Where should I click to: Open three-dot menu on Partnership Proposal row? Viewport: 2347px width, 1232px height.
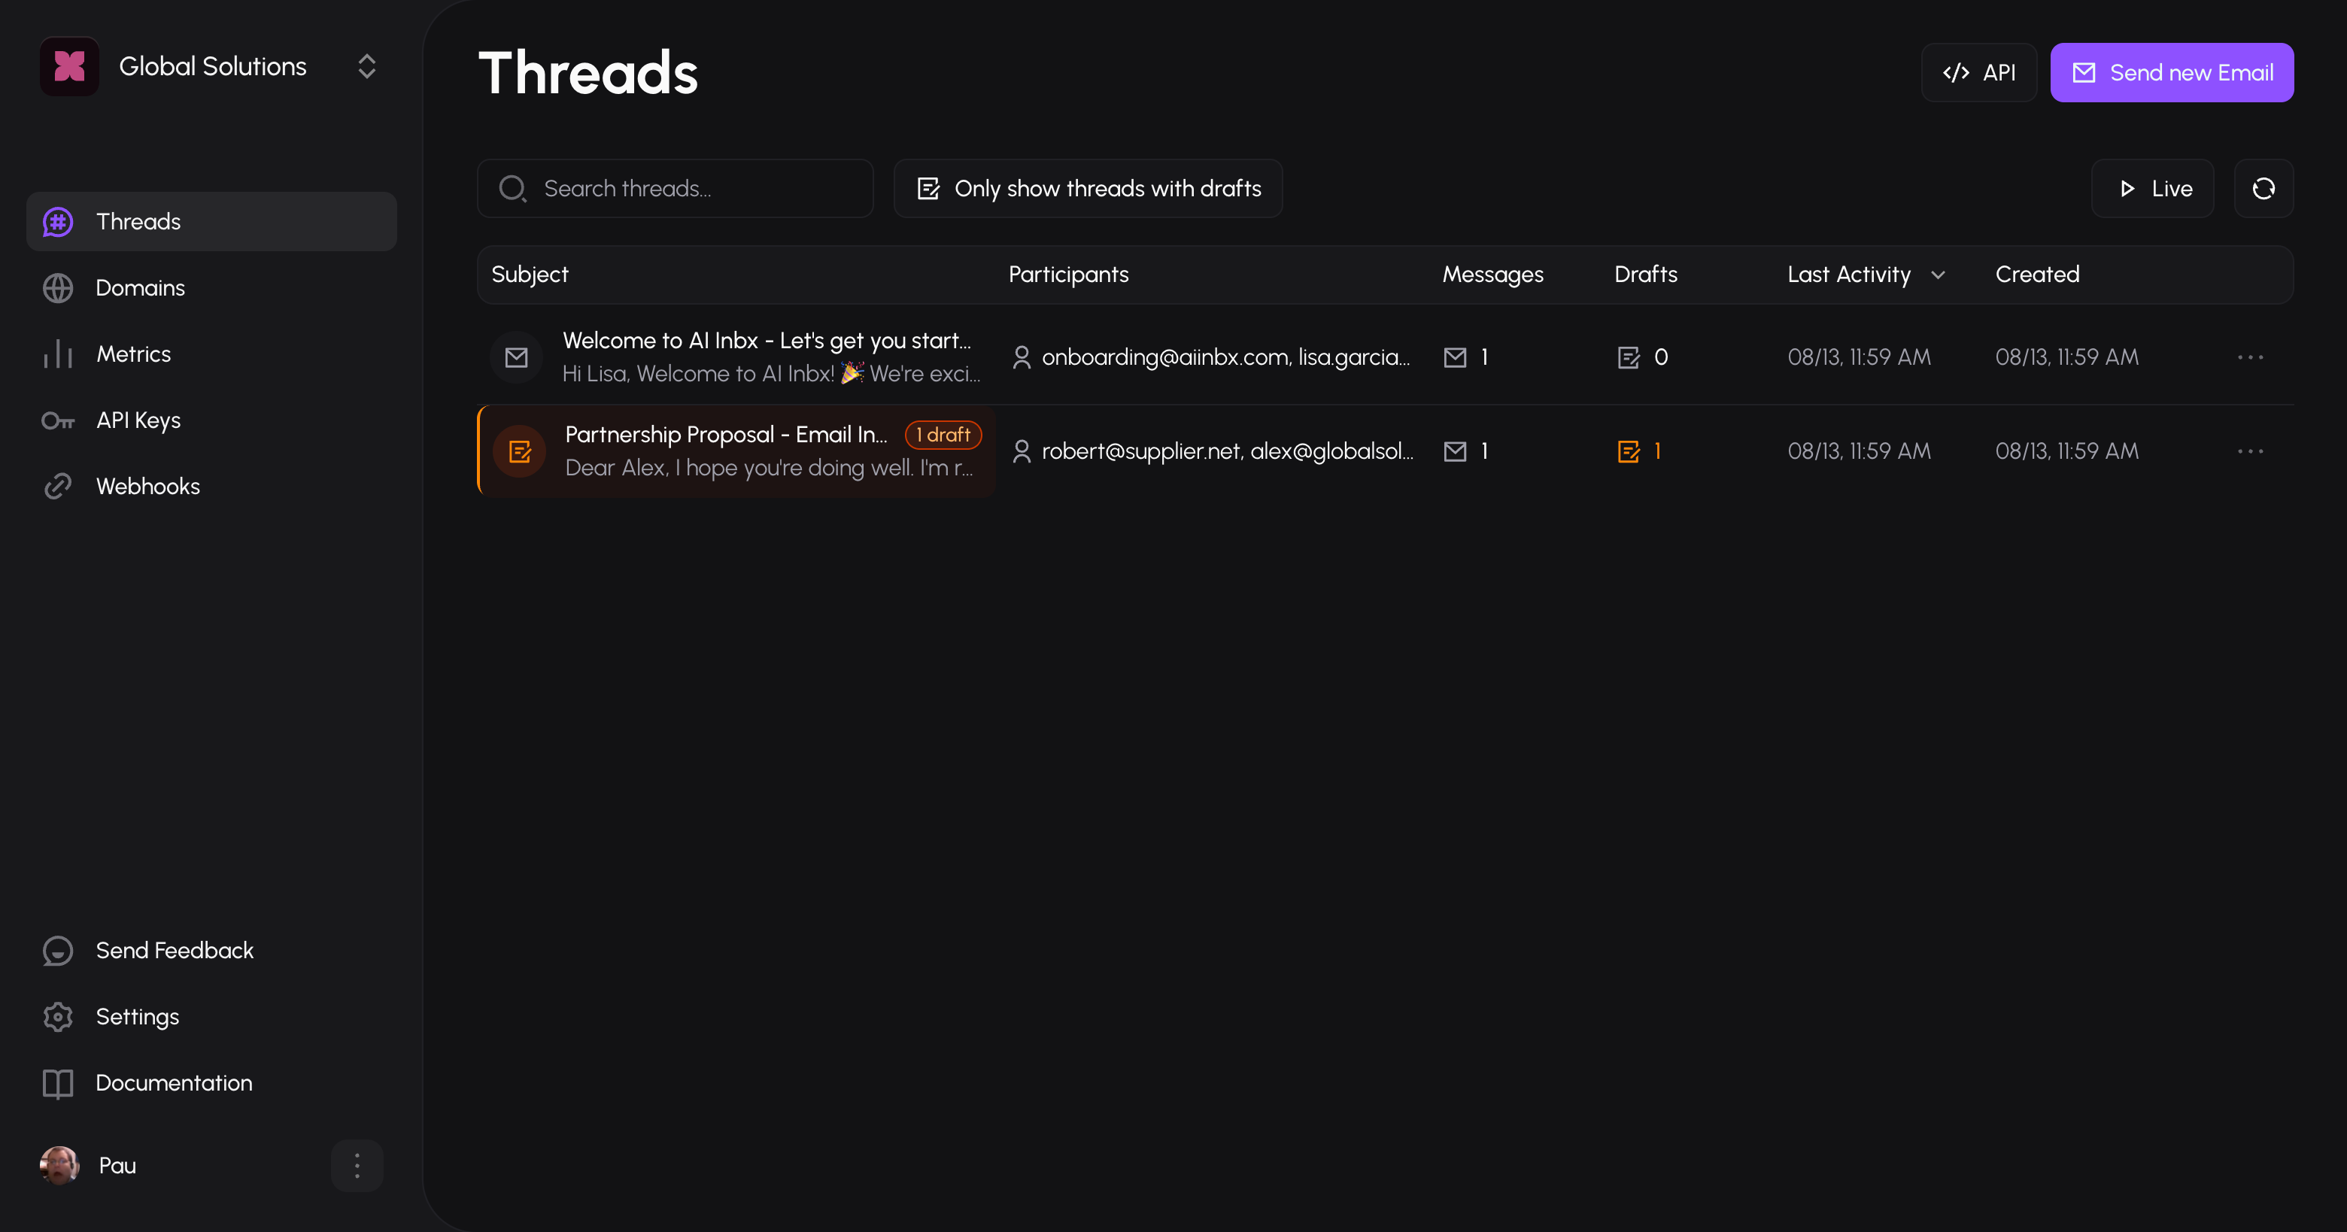pyautogui.click(x=2251, y=450)
